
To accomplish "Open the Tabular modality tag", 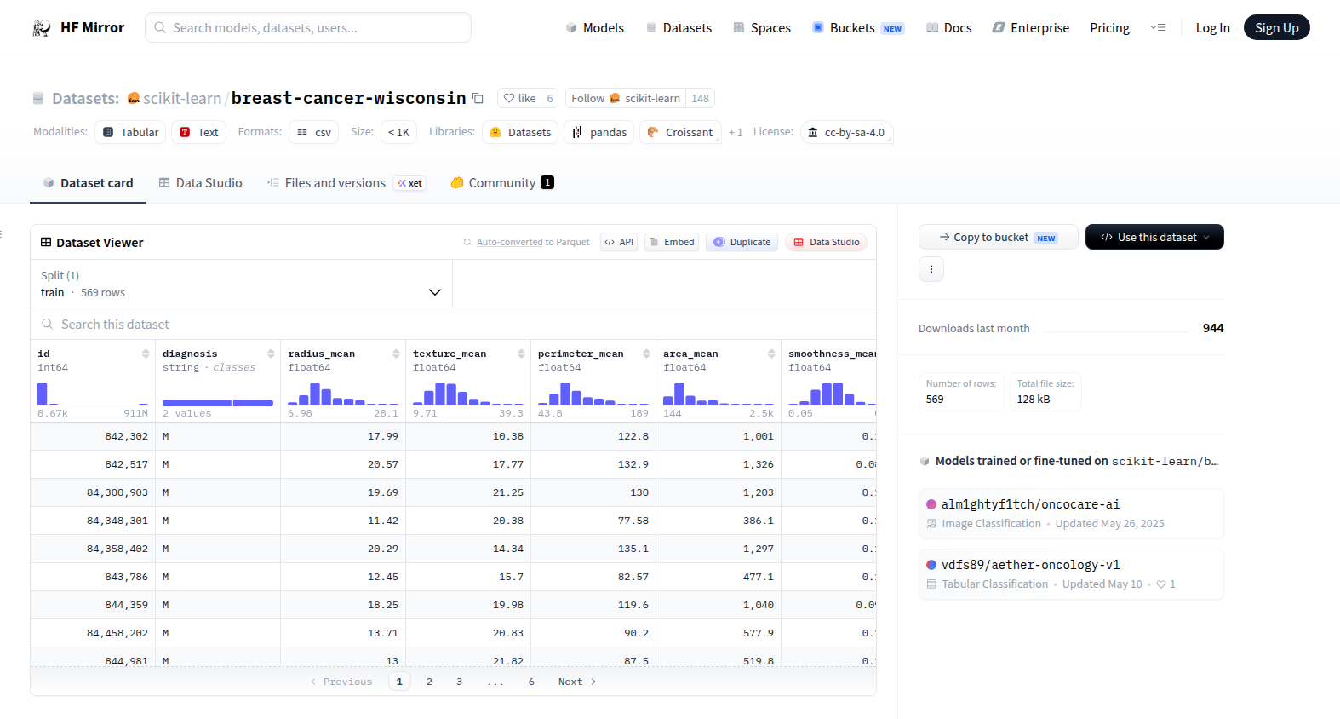I will (x=130, y=132).
